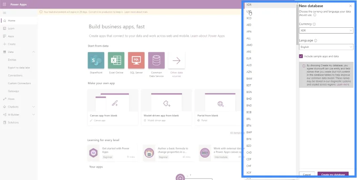
Task: Click the Currency info icon
Action: click(x=314, y=24)
